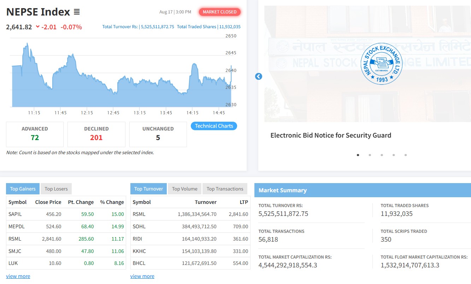Click Market Summary traded shares 11,932,035
This screenshot has width=471, height=284.
[396, 214]
